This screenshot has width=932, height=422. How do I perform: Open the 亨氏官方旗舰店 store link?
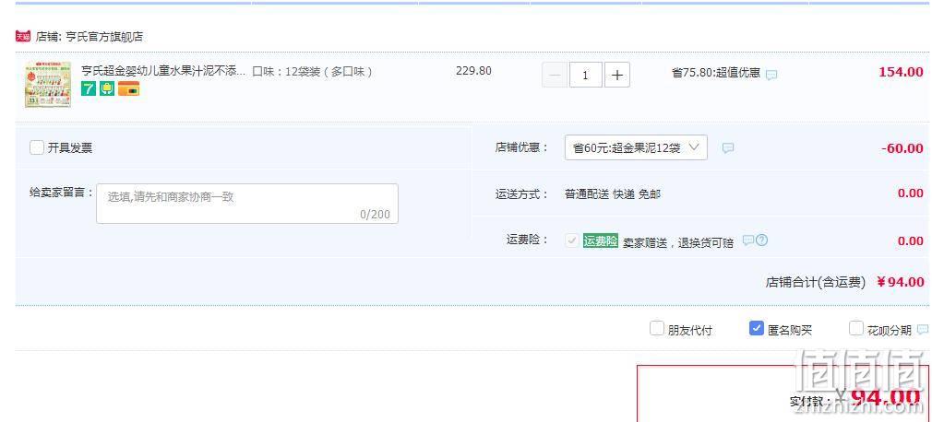pos(104,37)
